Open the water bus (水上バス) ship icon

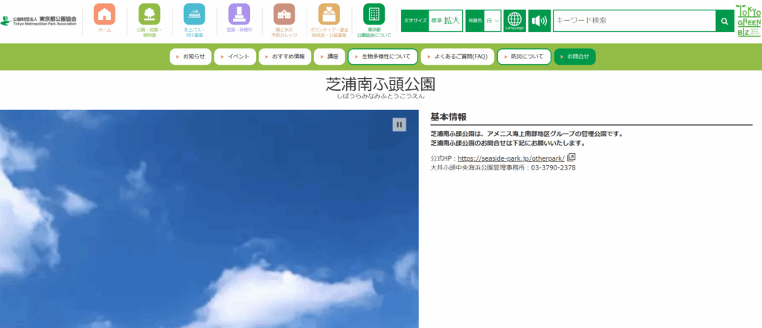(193, 15)
